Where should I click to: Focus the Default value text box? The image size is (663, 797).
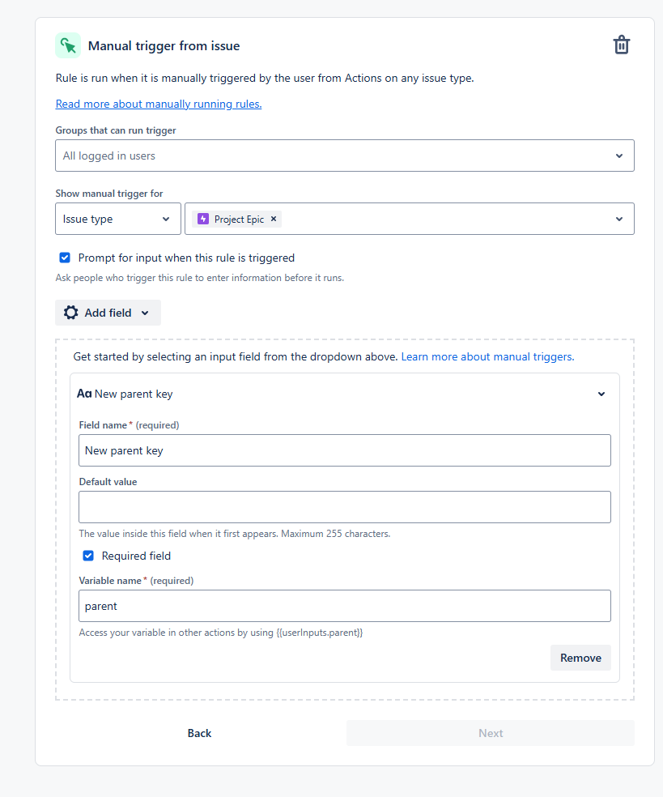pyautogui.click(x=344, y=507)
